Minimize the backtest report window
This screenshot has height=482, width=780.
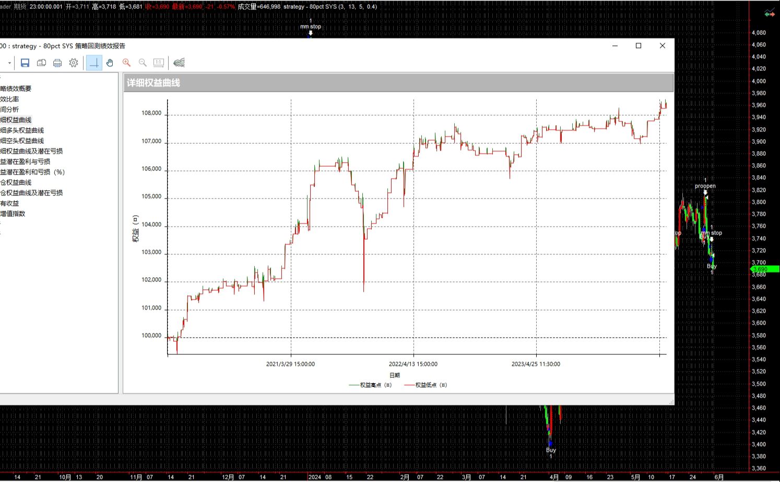point(614,46)
